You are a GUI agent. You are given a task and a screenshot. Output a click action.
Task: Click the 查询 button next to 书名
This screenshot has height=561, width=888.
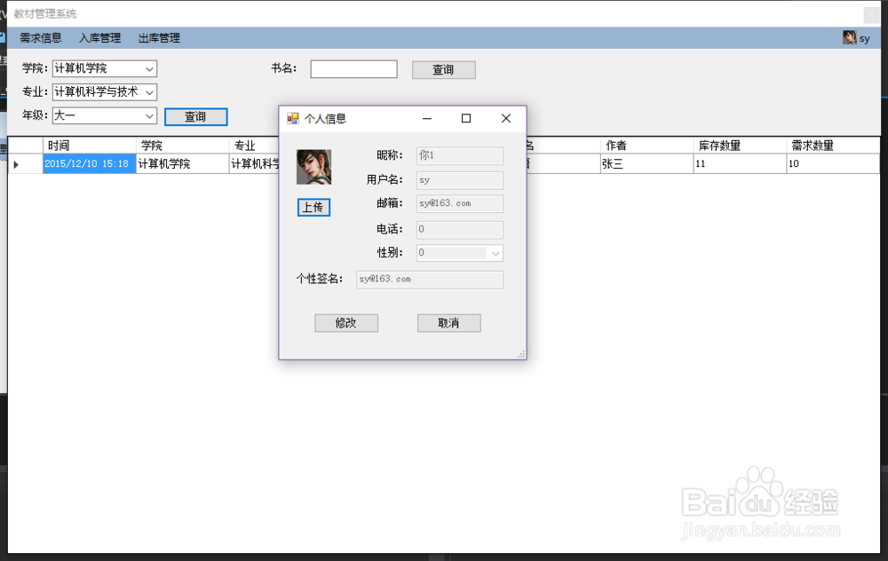pyautogui.click(x=443, y=69)
